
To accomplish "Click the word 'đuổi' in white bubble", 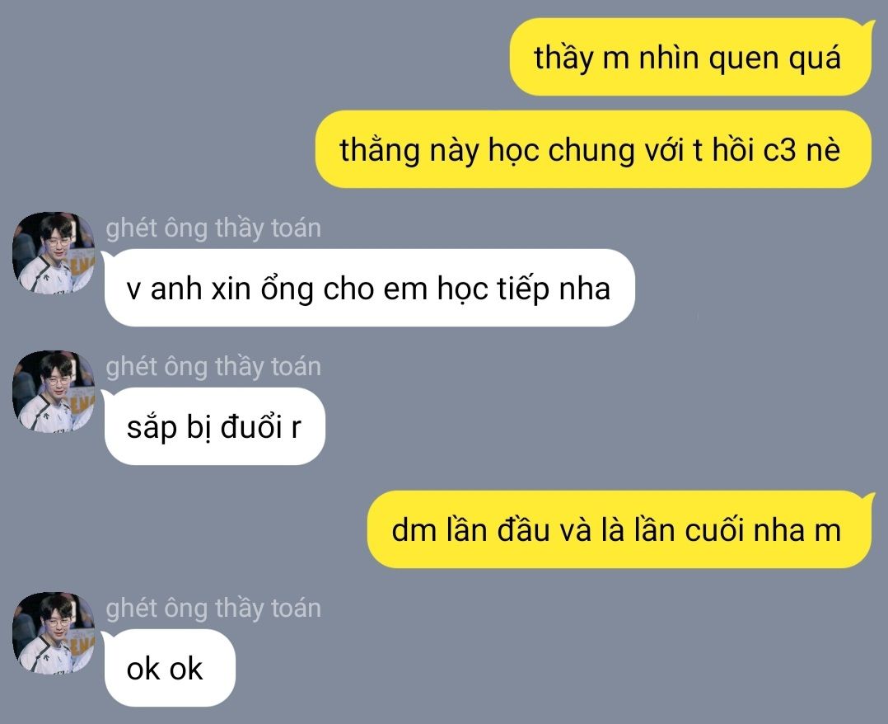I will [251, 427].
